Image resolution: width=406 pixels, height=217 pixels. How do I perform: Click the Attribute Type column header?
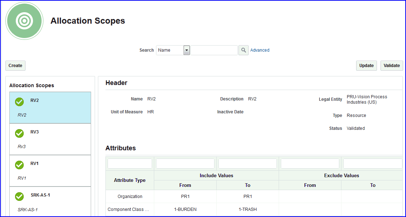(130, 180)
